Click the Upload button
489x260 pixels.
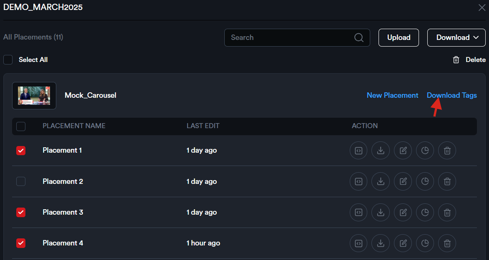399,37
